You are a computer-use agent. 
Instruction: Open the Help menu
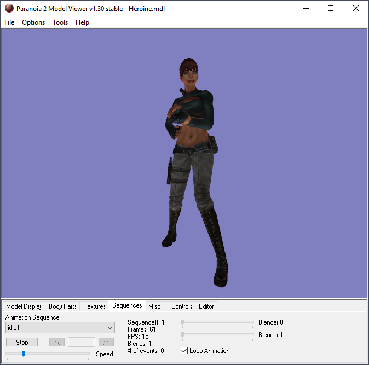[82, 22]
